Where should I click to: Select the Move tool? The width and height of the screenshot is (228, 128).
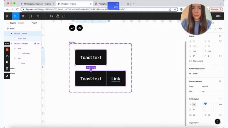[16, 16]
